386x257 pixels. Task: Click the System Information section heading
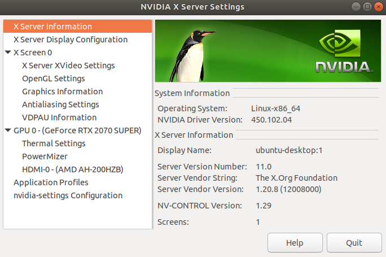click(192, 93)
